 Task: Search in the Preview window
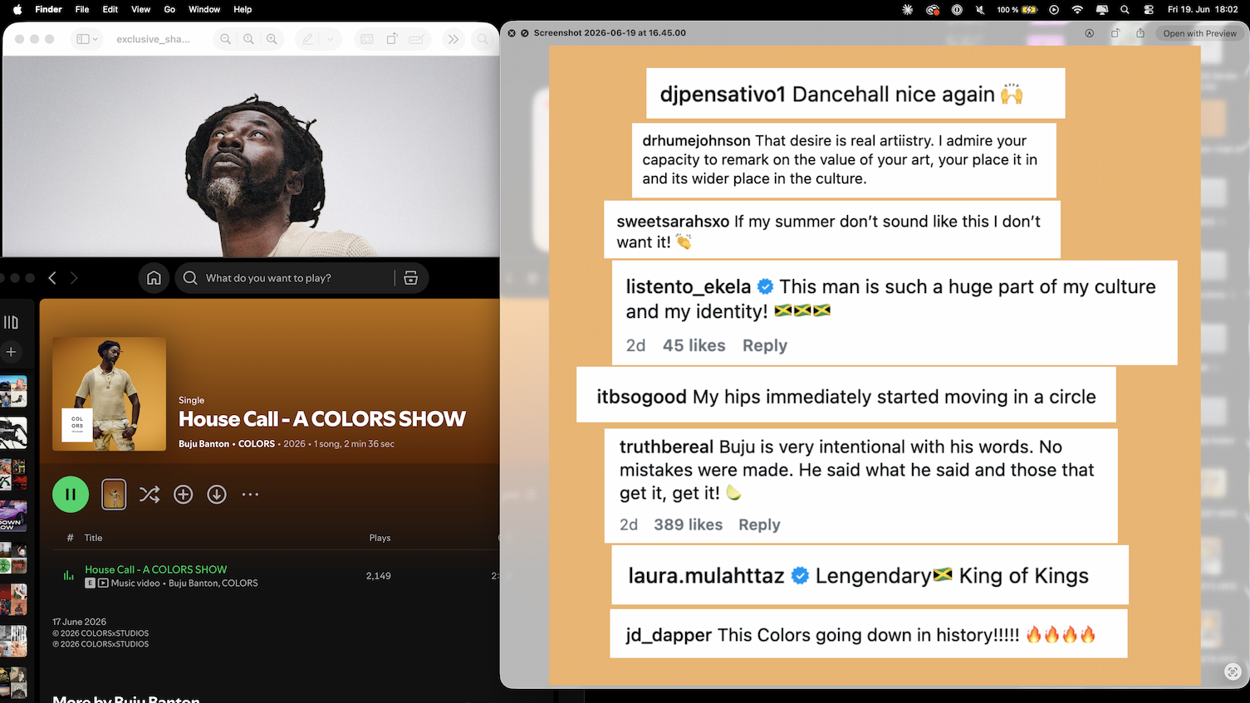[483, 39]
